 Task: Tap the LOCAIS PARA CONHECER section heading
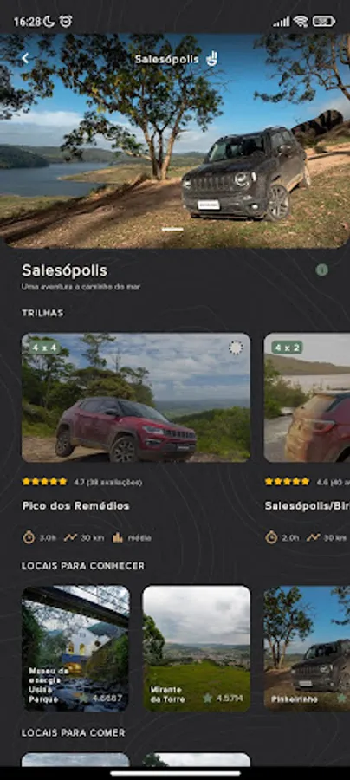pos(83,566)
